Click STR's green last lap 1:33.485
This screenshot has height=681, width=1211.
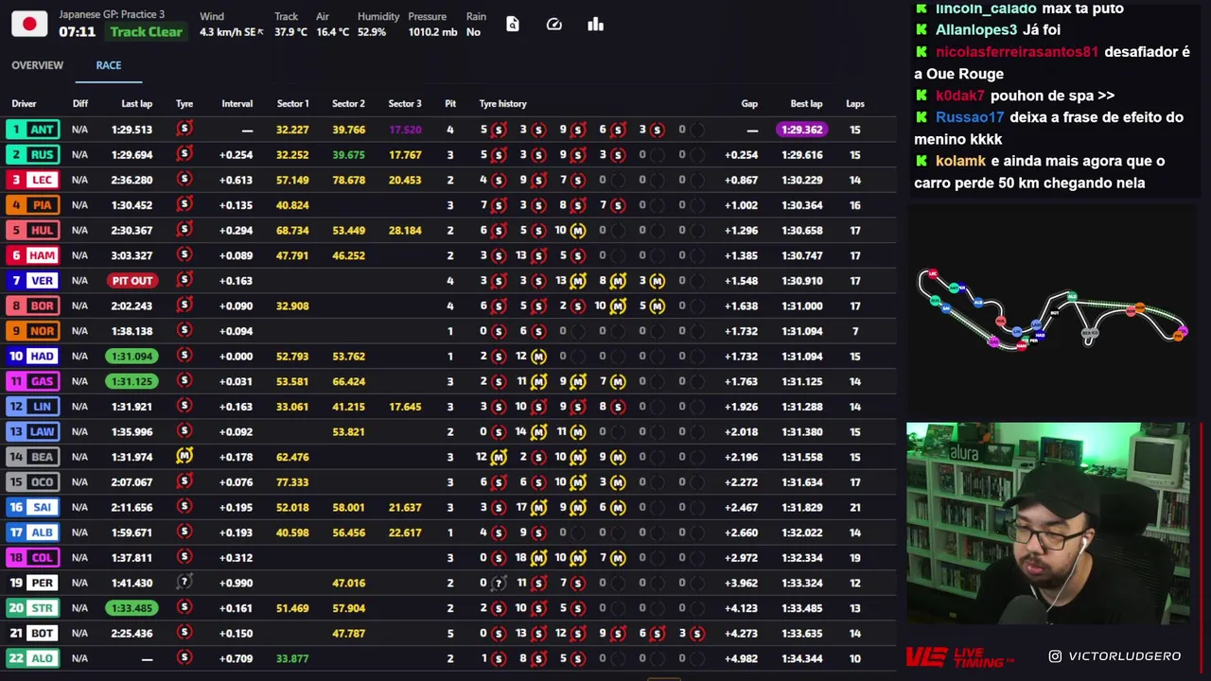point(132,607)
